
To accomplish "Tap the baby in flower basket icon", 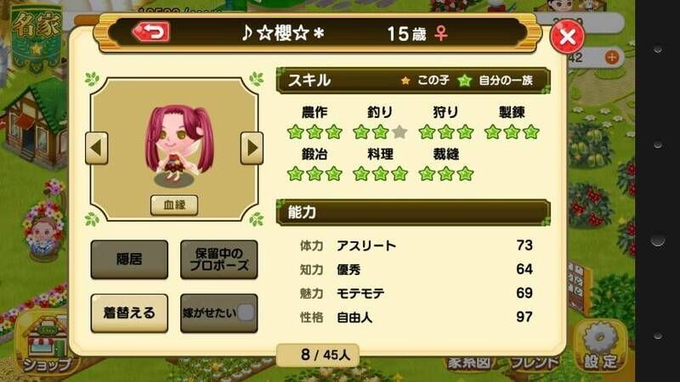I will [x=43, y=238].
